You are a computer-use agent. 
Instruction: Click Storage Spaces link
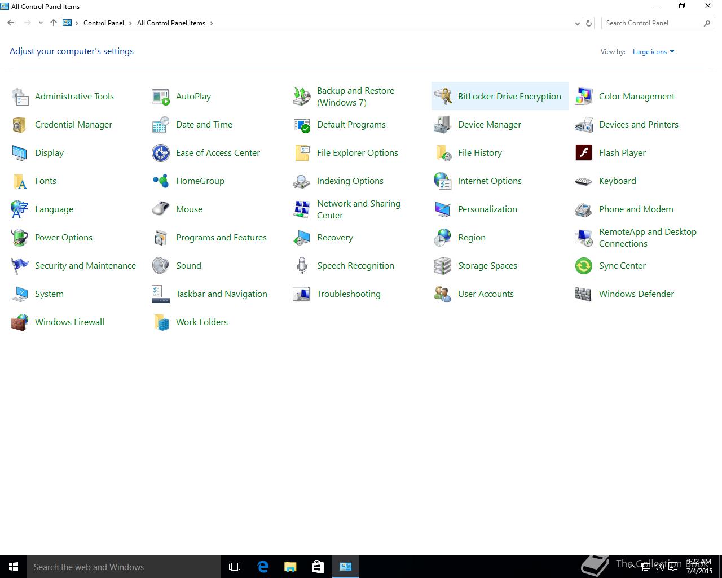tap(487, 266)
